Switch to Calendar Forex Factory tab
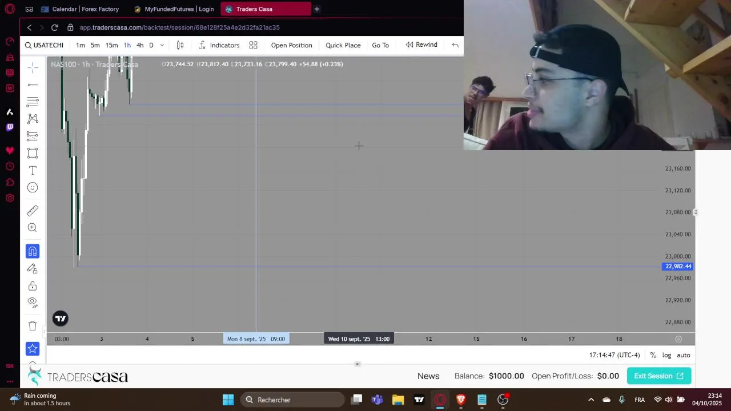 [80, 9]
